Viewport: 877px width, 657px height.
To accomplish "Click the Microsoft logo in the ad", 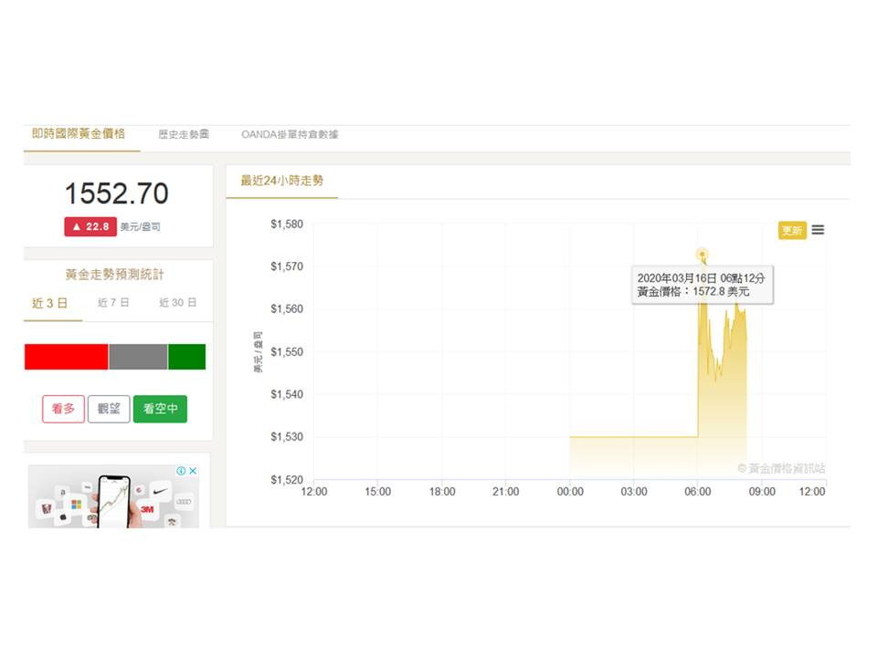I will [x=77, y=505].
